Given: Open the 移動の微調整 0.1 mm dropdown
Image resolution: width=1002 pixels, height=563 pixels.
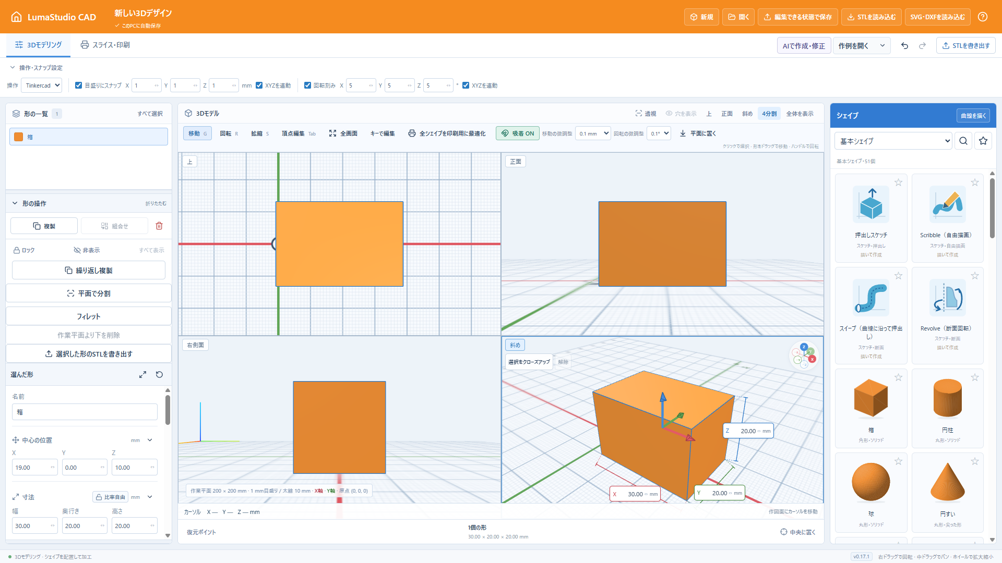Looking at the screenshot, I should pos(593,133).
